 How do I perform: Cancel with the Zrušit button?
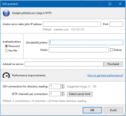pyautogui.click(x=113, y=110)
